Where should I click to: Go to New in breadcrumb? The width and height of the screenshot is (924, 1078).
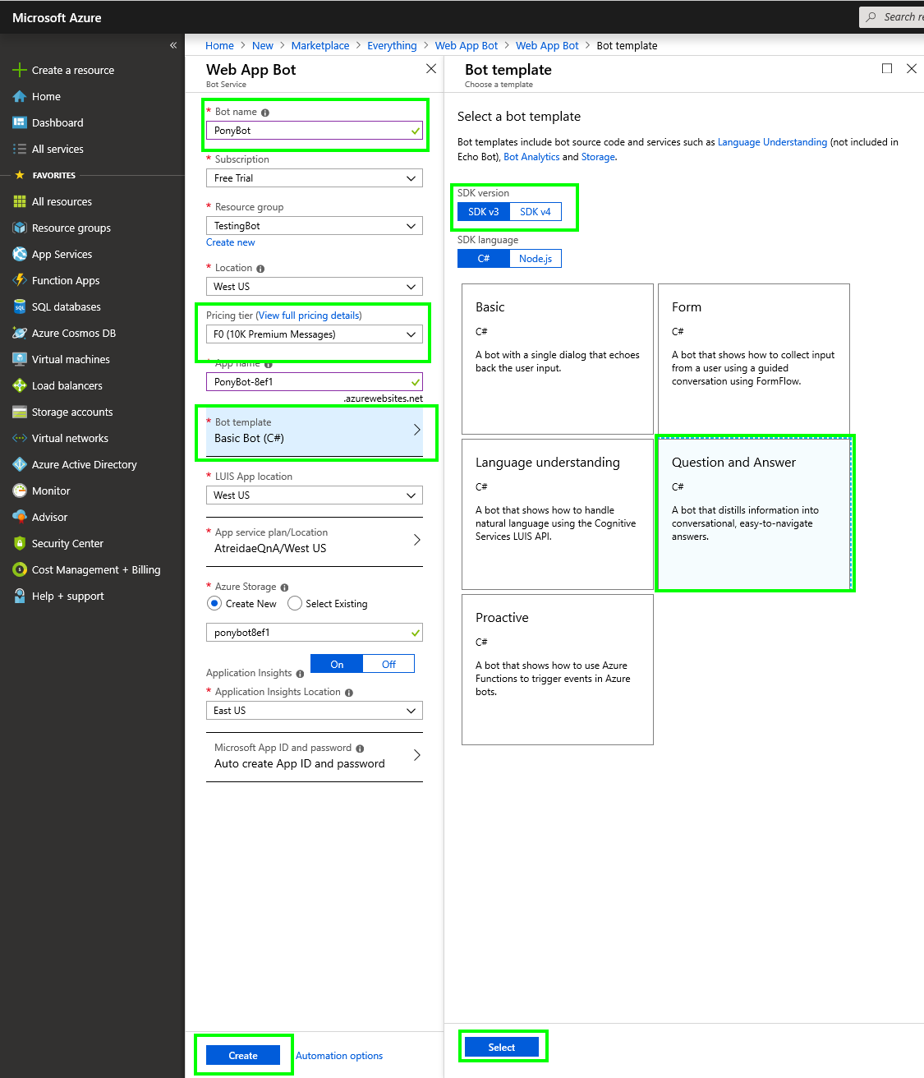[263, 45]
